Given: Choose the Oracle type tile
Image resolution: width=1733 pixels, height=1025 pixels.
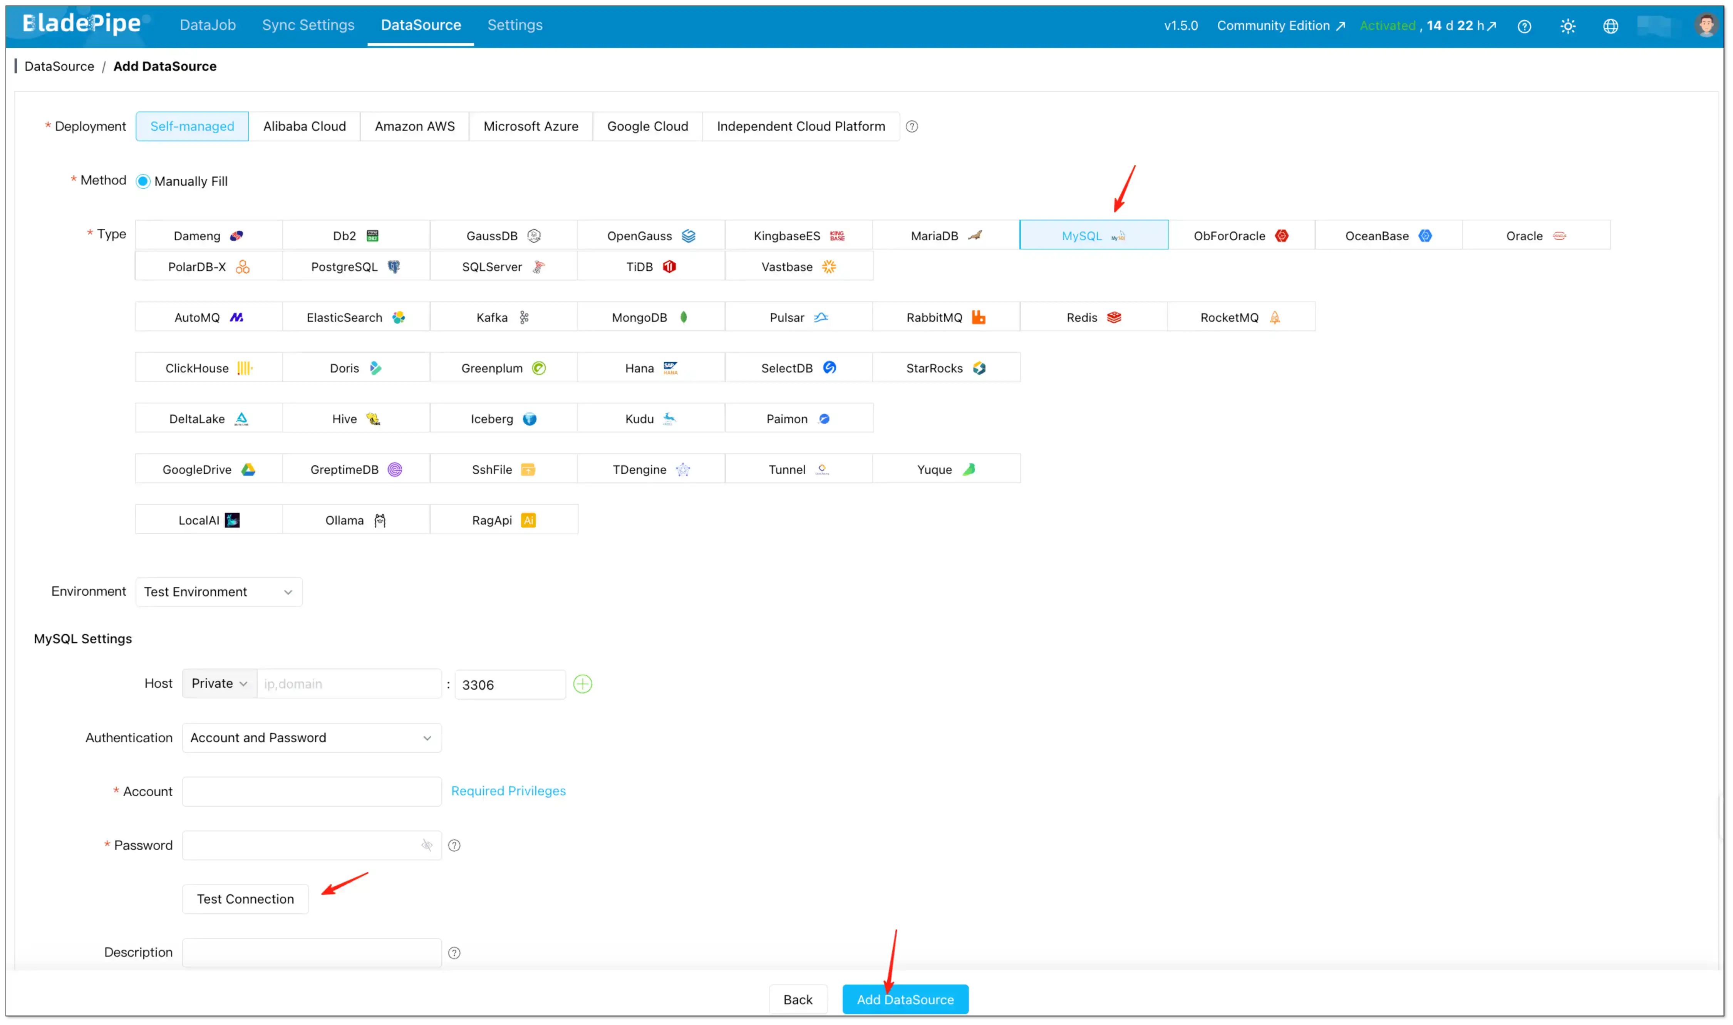Looking at the screenshot, I should tap(1536, 236).
